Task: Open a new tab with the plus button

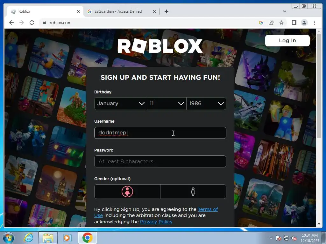Action: tap(166, 11)
